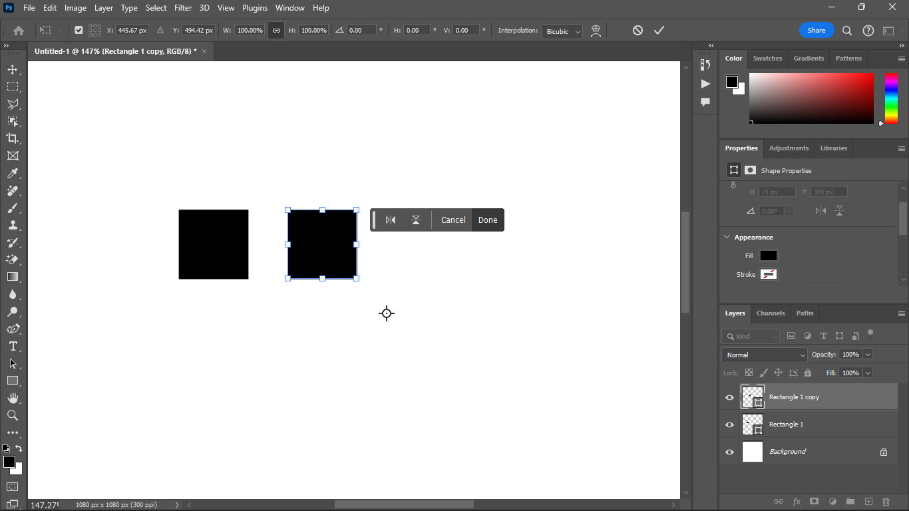
Task: Click the Done button to commit transform
Action: coord(488,220)
